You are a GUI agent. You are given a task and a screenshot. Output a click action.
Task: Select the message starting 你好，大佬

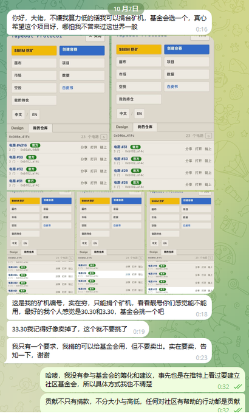[109, 23]
